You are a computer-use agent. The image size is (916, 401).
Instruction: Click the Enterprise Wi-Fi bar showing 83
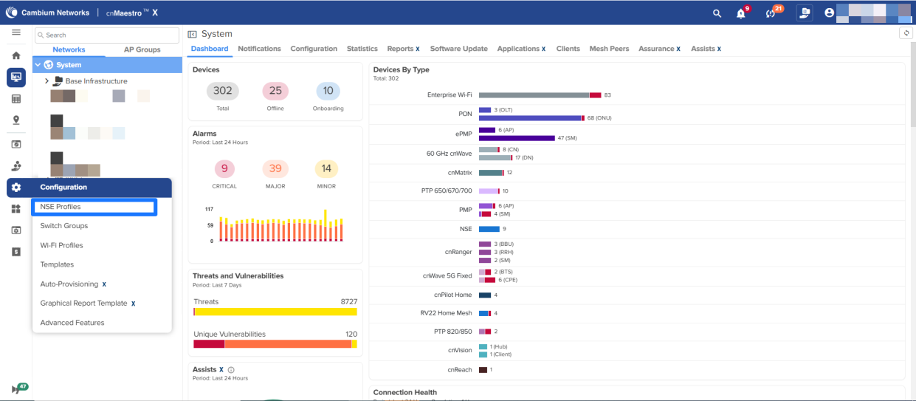coord(540,95)
